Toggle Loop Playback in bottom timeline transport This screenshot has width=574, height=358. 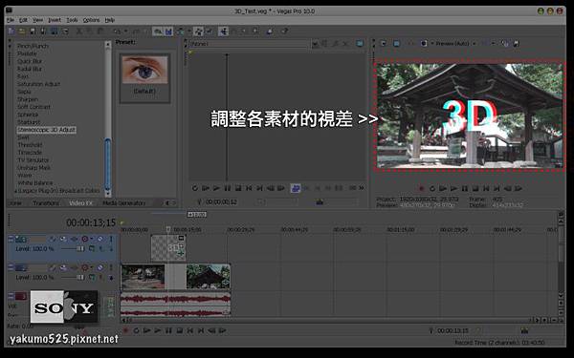pos(136,330)
